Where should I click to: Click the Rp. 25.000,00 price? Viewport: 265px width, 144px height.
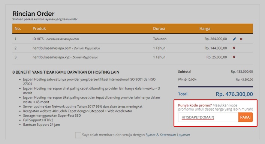click(x=217, y=57)
